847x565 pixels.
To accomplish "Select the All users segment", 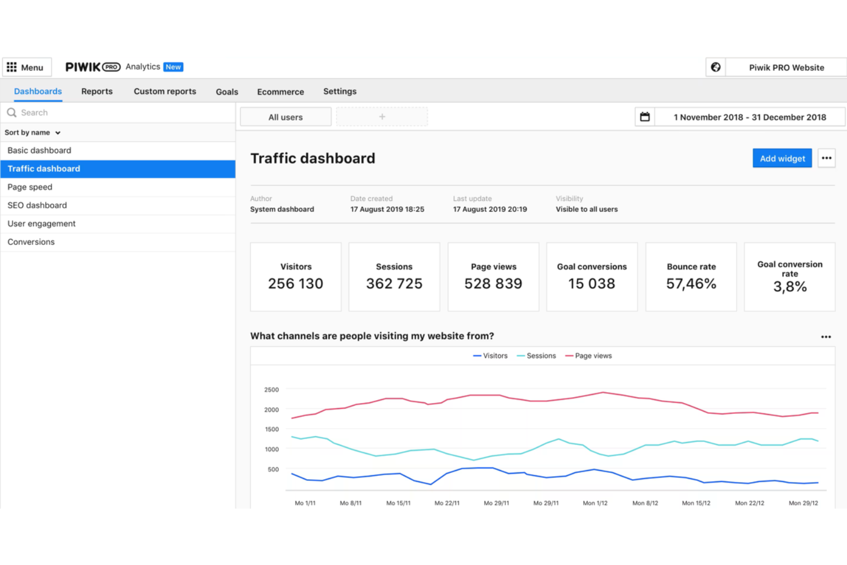I will pyautogui.click(x=286, y=117).
